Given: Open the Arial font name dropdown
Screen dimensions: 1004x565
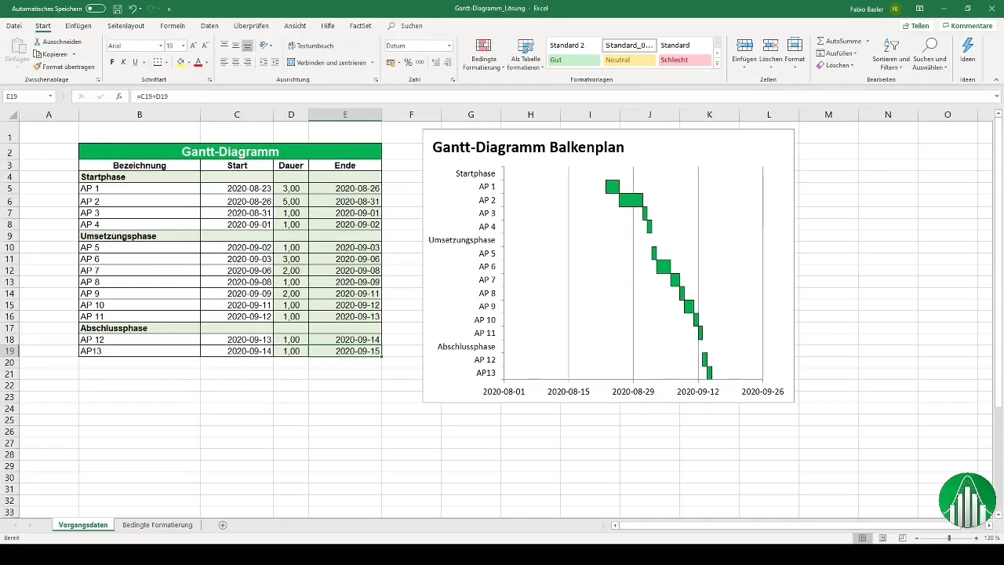Looking at the screenshot, I should (159, 46).
